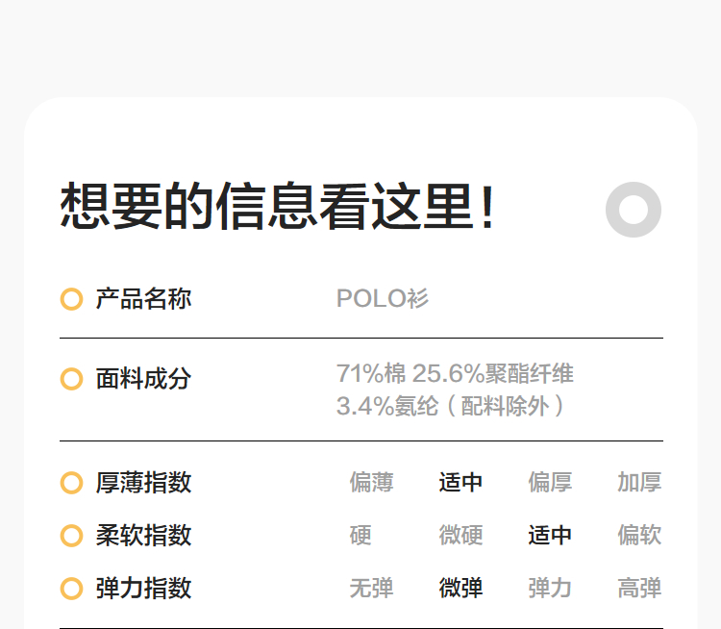The image size is (721, 629).
Task: Click the yellow circle beside 柔软指数
Action: point(71,536)
